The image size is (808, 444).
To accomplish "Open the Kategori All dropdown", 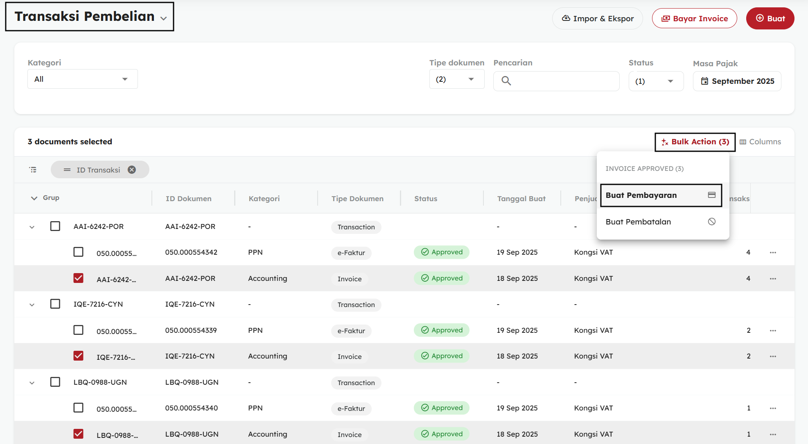I will [x=82, y=79].
